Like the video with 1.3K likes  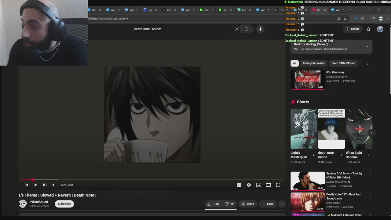click(213, 204)
